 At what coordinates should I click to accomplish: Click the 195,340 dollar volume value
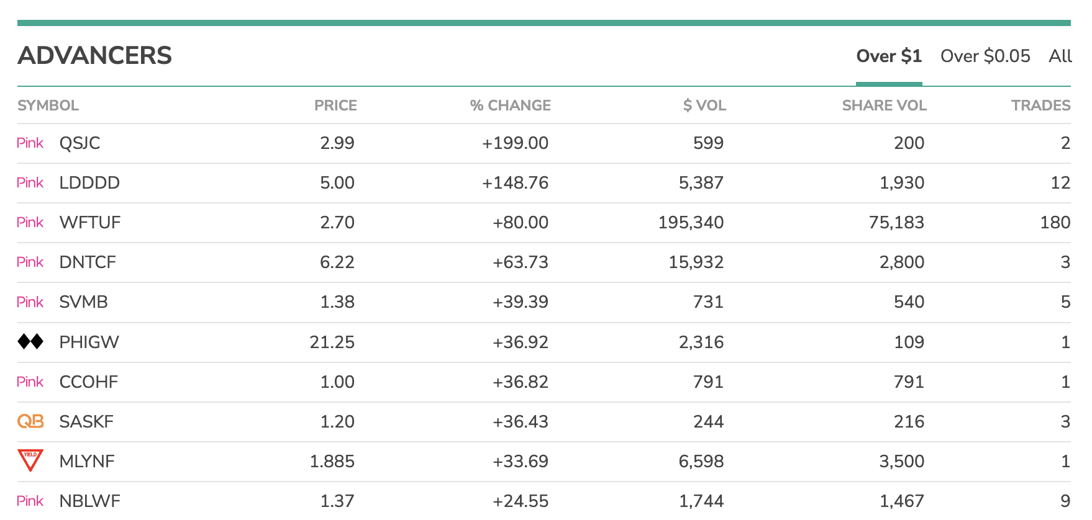[691, 222]
